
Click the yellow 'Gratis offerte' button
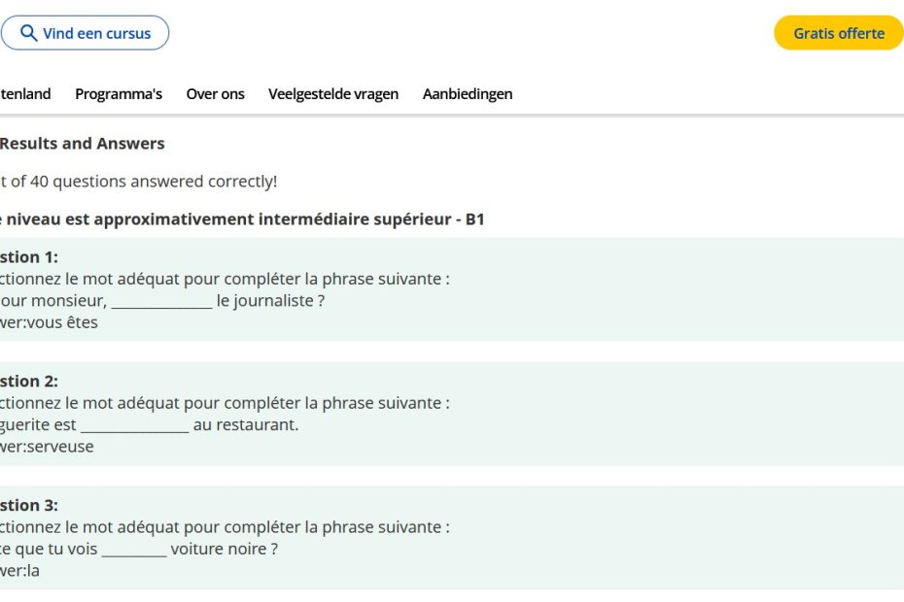pyautogui.click(x=838, y=33)
